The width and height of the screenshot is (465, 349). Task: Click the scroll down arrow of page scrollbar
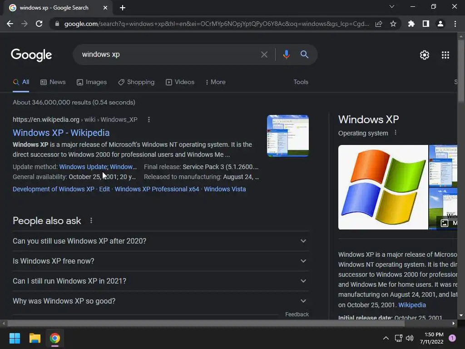click(x=461, y=315)
